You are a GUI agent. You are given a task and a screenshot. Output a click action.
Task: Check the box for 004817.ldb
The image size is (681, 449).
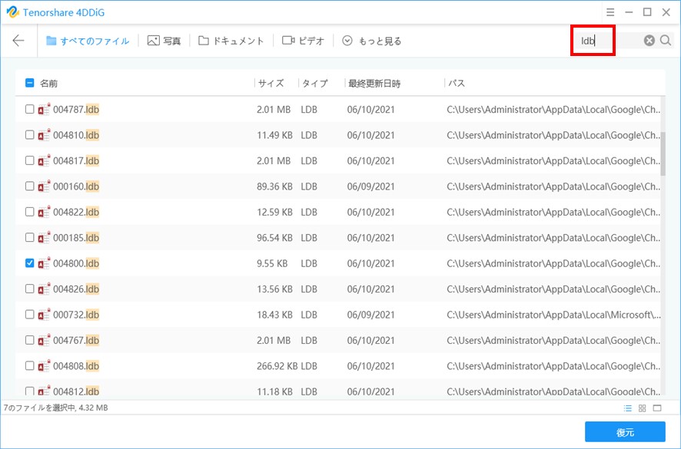[29, 160]
